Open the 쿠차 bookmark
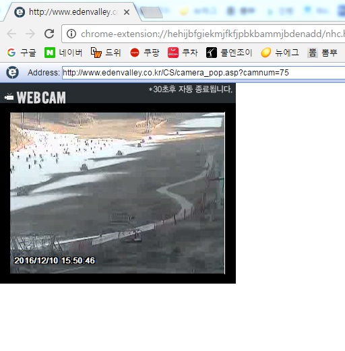 pyautogui.click(x=183, y=53)
